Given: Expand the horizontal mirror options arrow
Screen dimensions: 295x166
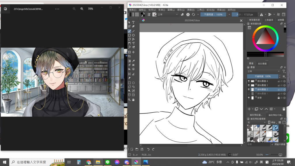Looking at the screenshot, I should point(265,14).
